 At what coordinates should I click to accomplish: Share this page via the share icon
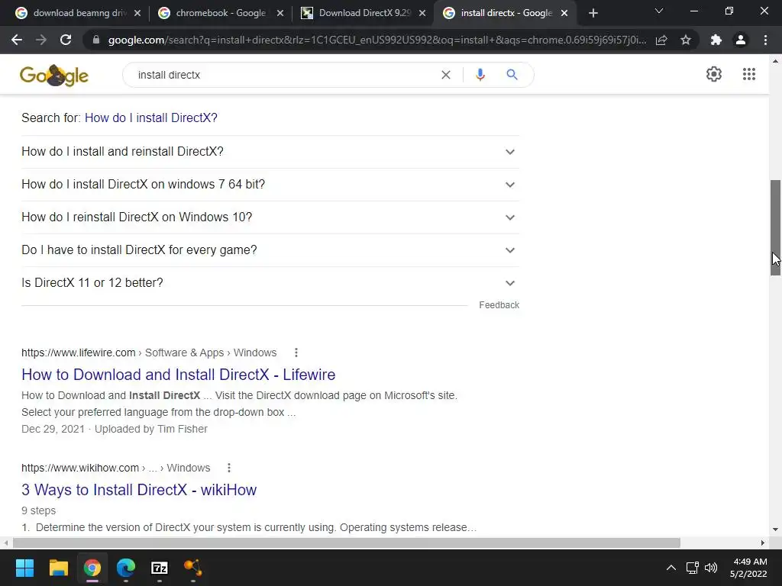661,40
